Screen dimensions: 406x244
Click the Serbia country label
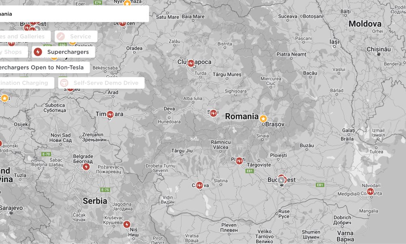pos(95,201)
